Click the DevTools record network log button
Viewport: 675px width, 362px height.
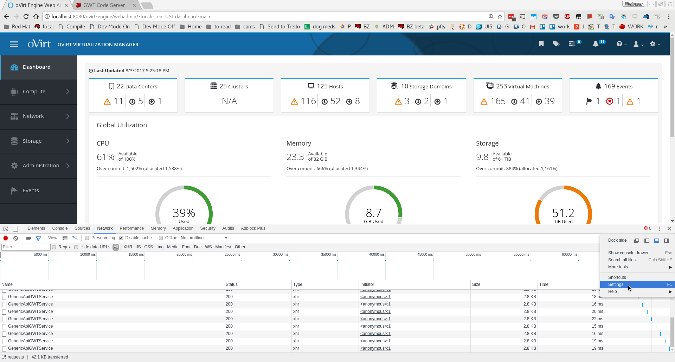(6, 238)
